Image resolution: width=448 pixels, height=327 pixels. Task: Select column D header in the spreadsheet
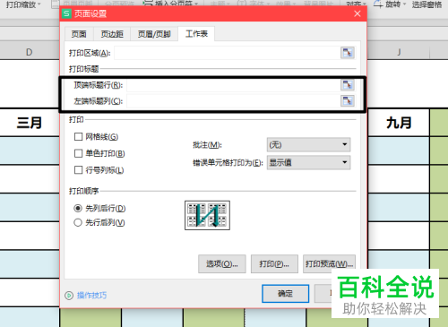point(30,52)
